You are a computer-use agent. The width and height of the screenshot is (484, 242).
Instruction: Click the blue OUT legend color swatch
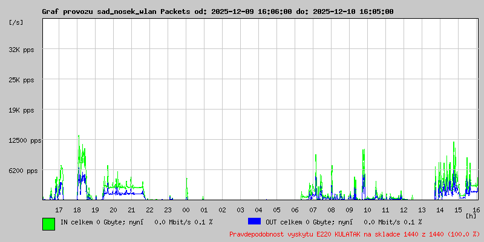tap(254, 221)
